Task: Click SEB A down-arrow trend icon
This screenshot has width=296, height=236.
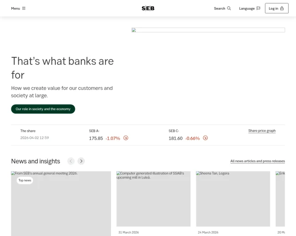Action: coord(126,138)
